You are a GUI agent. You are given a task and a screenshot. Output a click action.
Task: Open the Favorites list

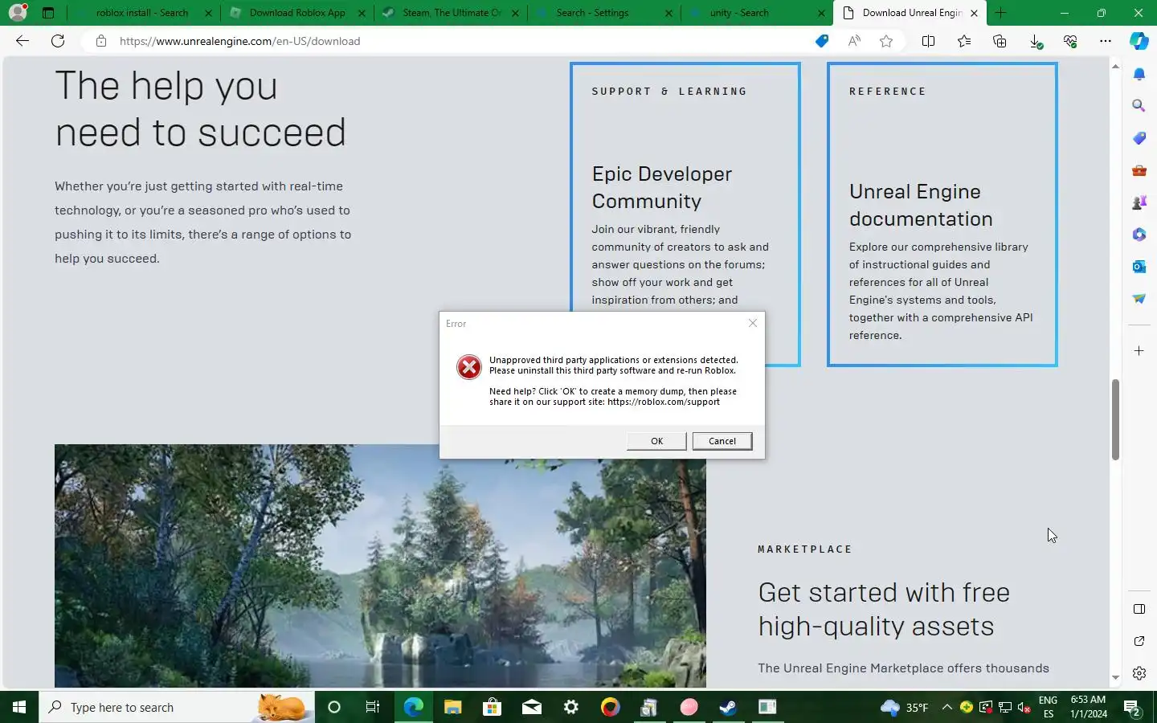964,41
